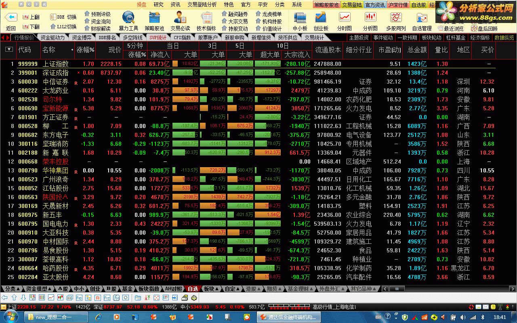The width and height of the screenshot is (517, 323).
Task: Toggle the L1L2切换 switch
Action: pyautogui.click(x=63, y=27)
